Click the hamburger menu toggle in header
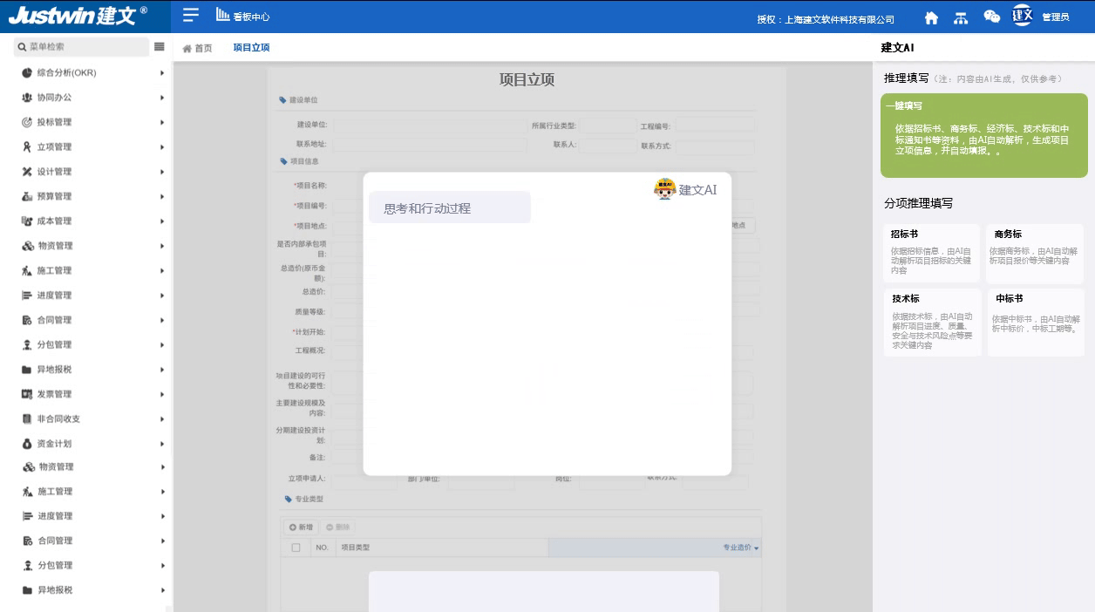 pyautogui.click(x=191, y=15)
